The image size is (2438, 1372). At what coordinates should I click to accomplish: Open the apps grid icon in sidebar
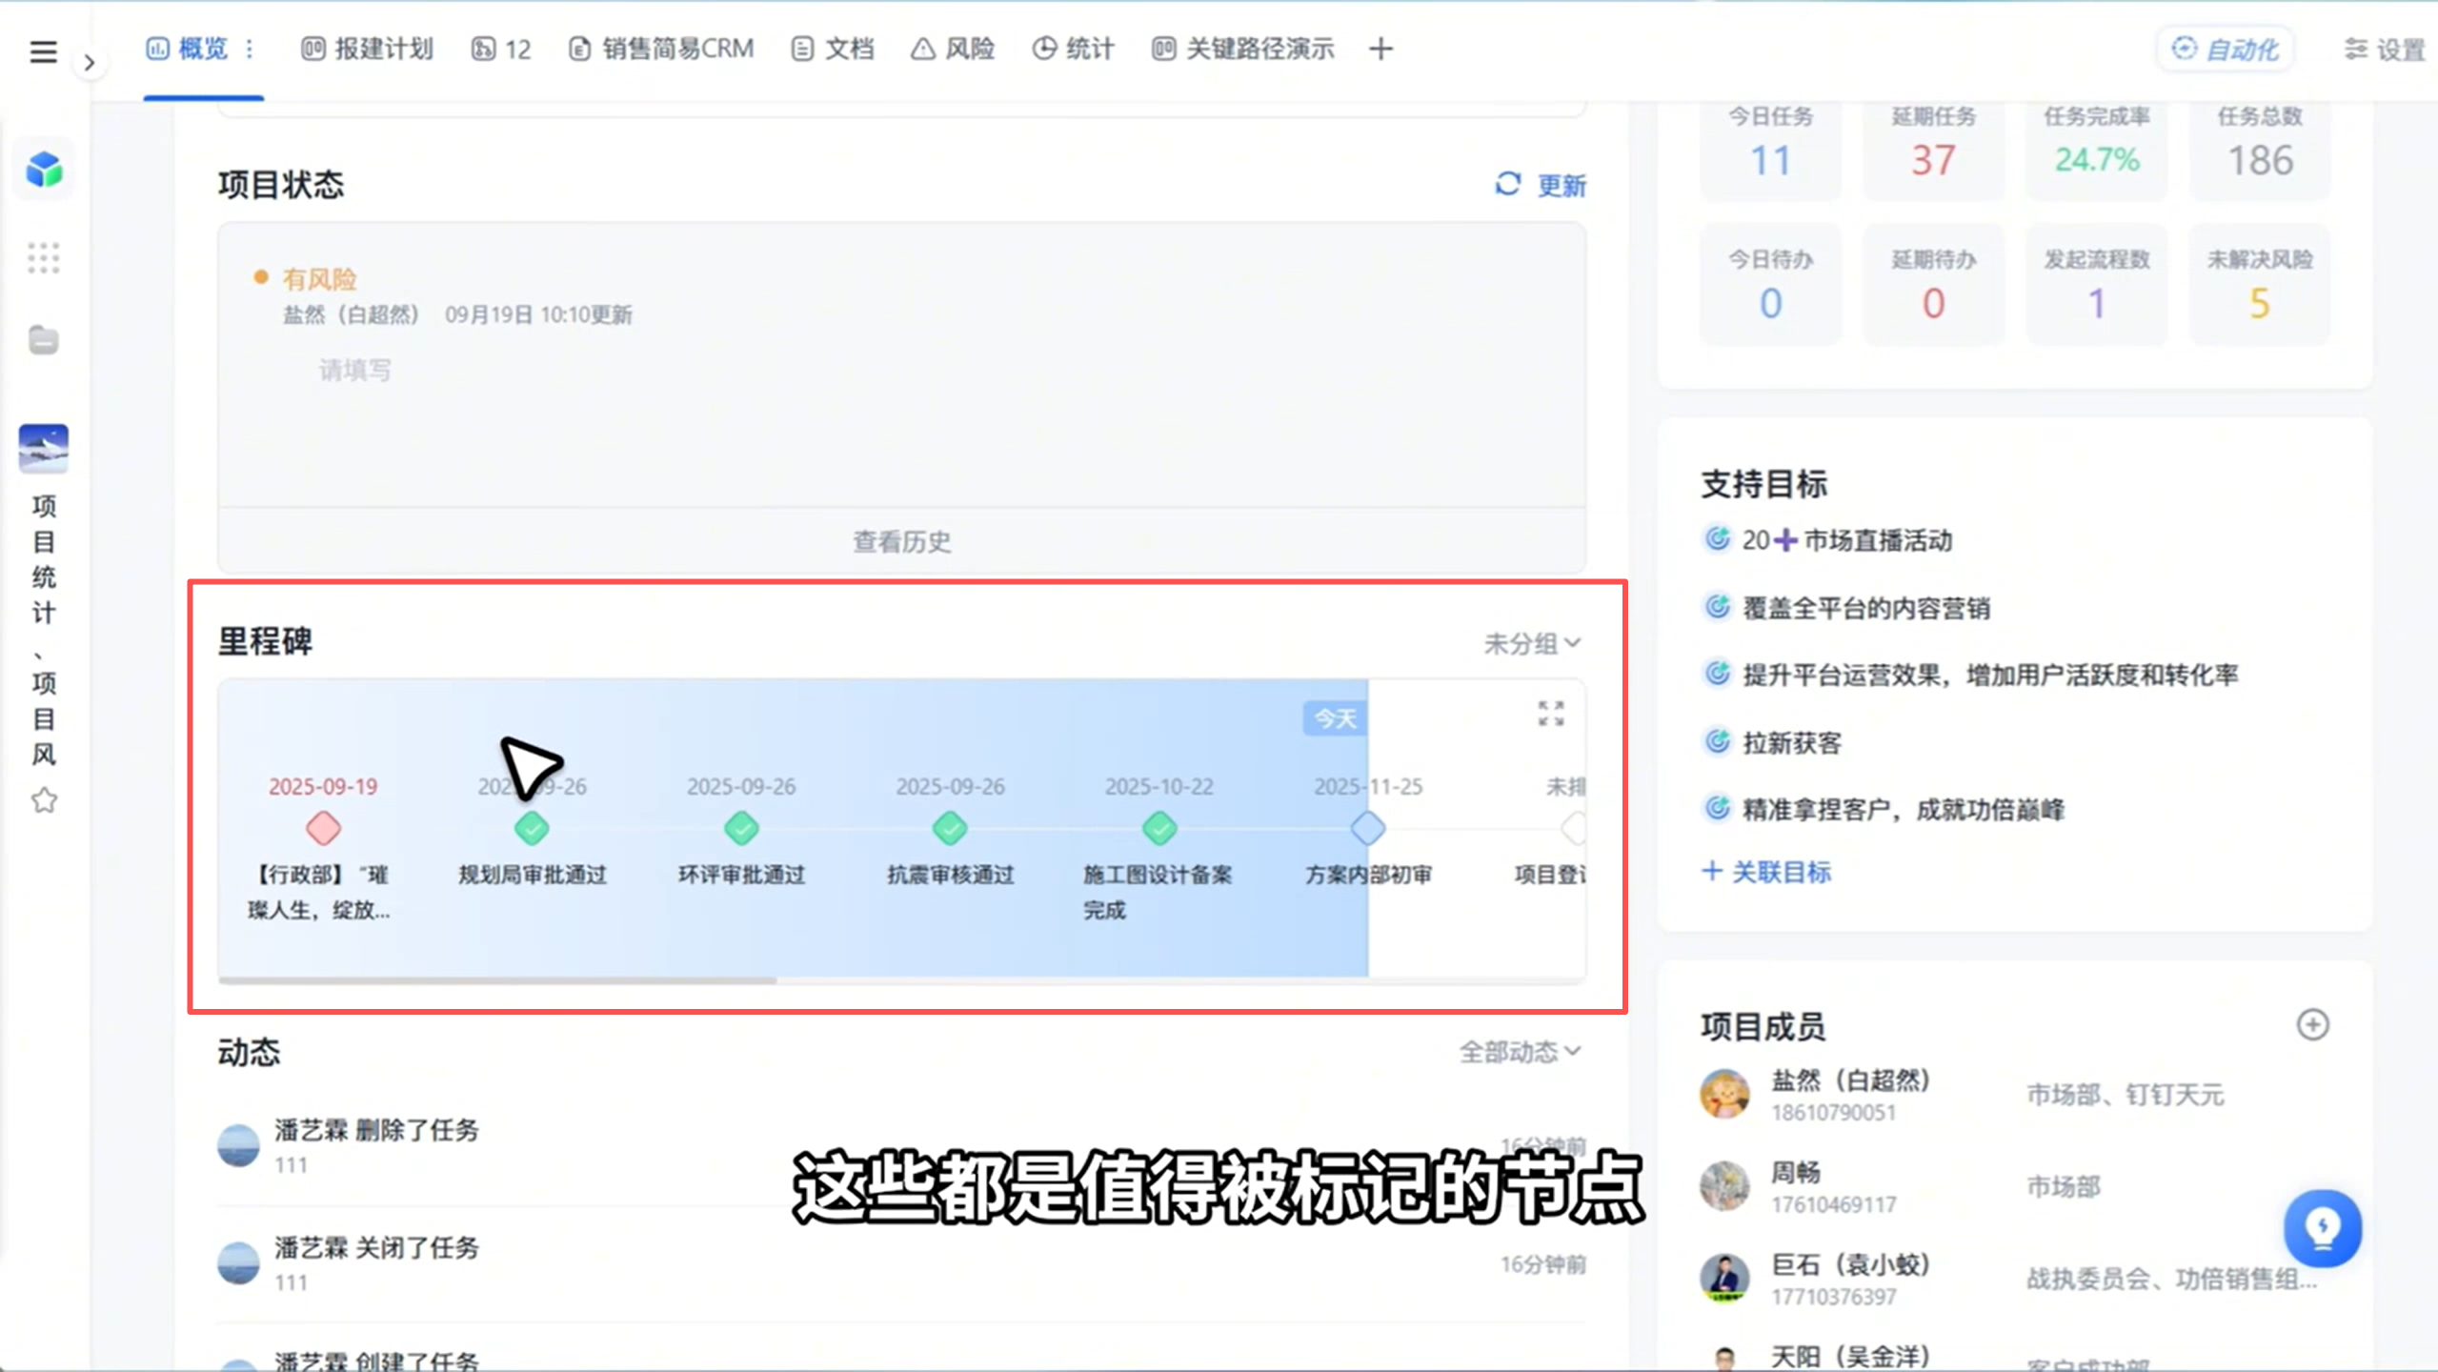click(x=44, y=258)
